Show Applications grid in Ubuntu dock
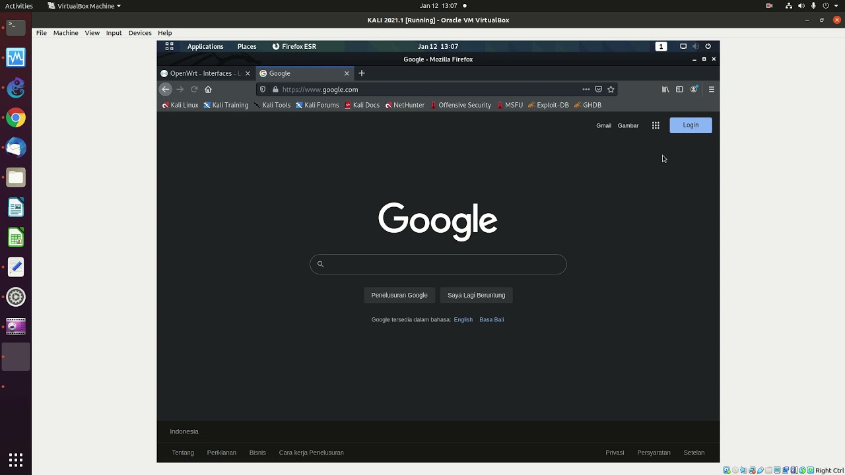The width and height of the screenshot is (845, 475). (16, 460)
